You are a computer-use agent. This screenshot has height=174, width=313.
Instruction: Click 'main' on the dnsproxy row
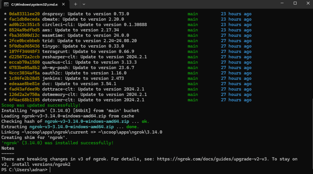(x=193, y=14)
